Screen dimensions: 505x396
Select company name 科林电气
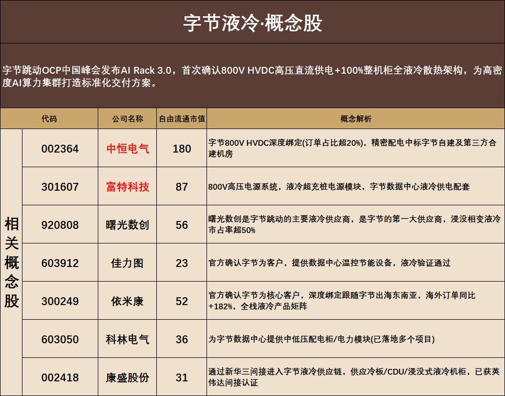(128, 339)
